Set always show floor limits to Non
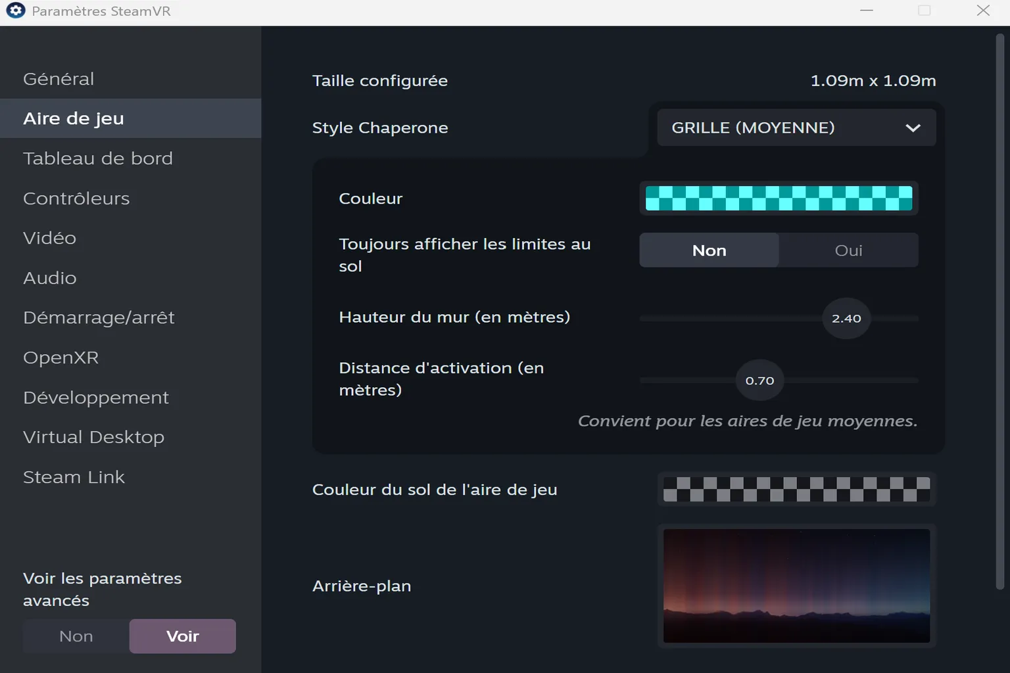Viewport: 1010px width, 673px height. (x=709, y=250)
